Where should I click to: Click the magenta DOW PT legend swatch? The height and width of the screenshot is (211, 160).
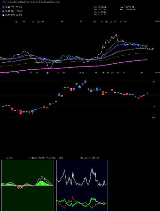(3, 15)
